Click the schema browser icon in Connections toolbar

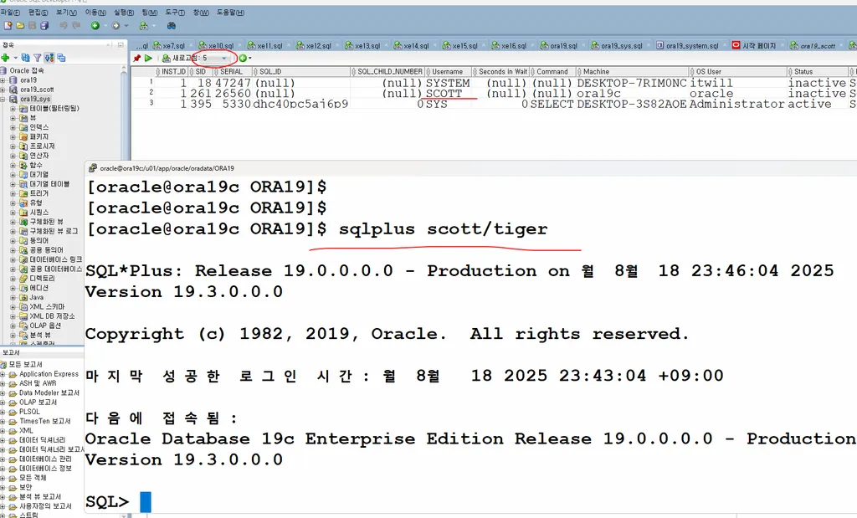coord(49,58)
